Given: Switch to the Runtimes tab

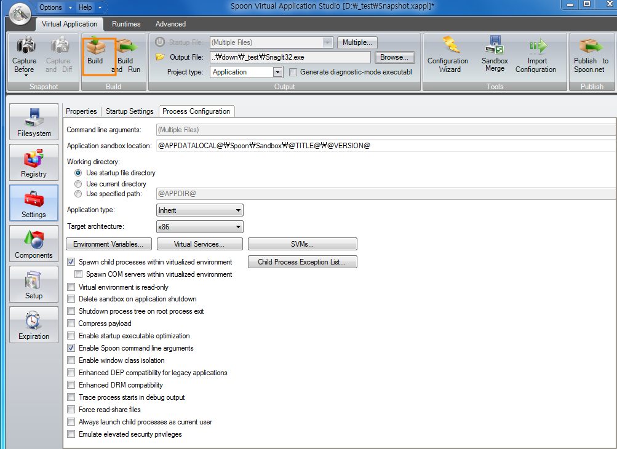Looking at the screenshot, I should pos(126,24).
